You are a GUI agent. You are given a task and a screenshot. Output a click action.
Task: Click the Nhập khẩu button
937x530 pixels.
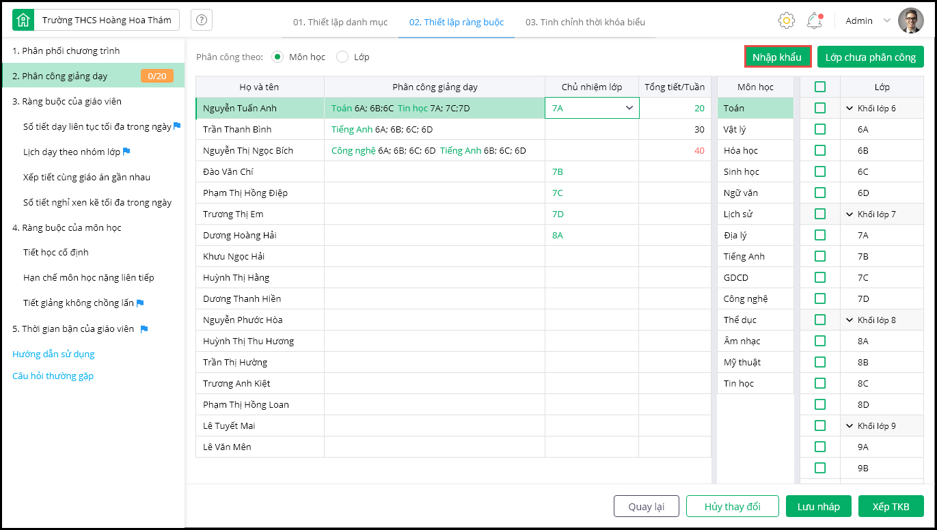tap(777, 57)
